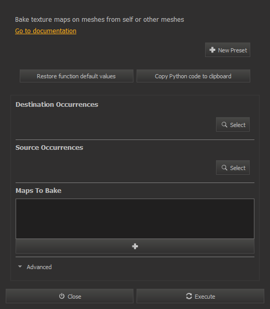Click the power icon on Close

(62, 296)
